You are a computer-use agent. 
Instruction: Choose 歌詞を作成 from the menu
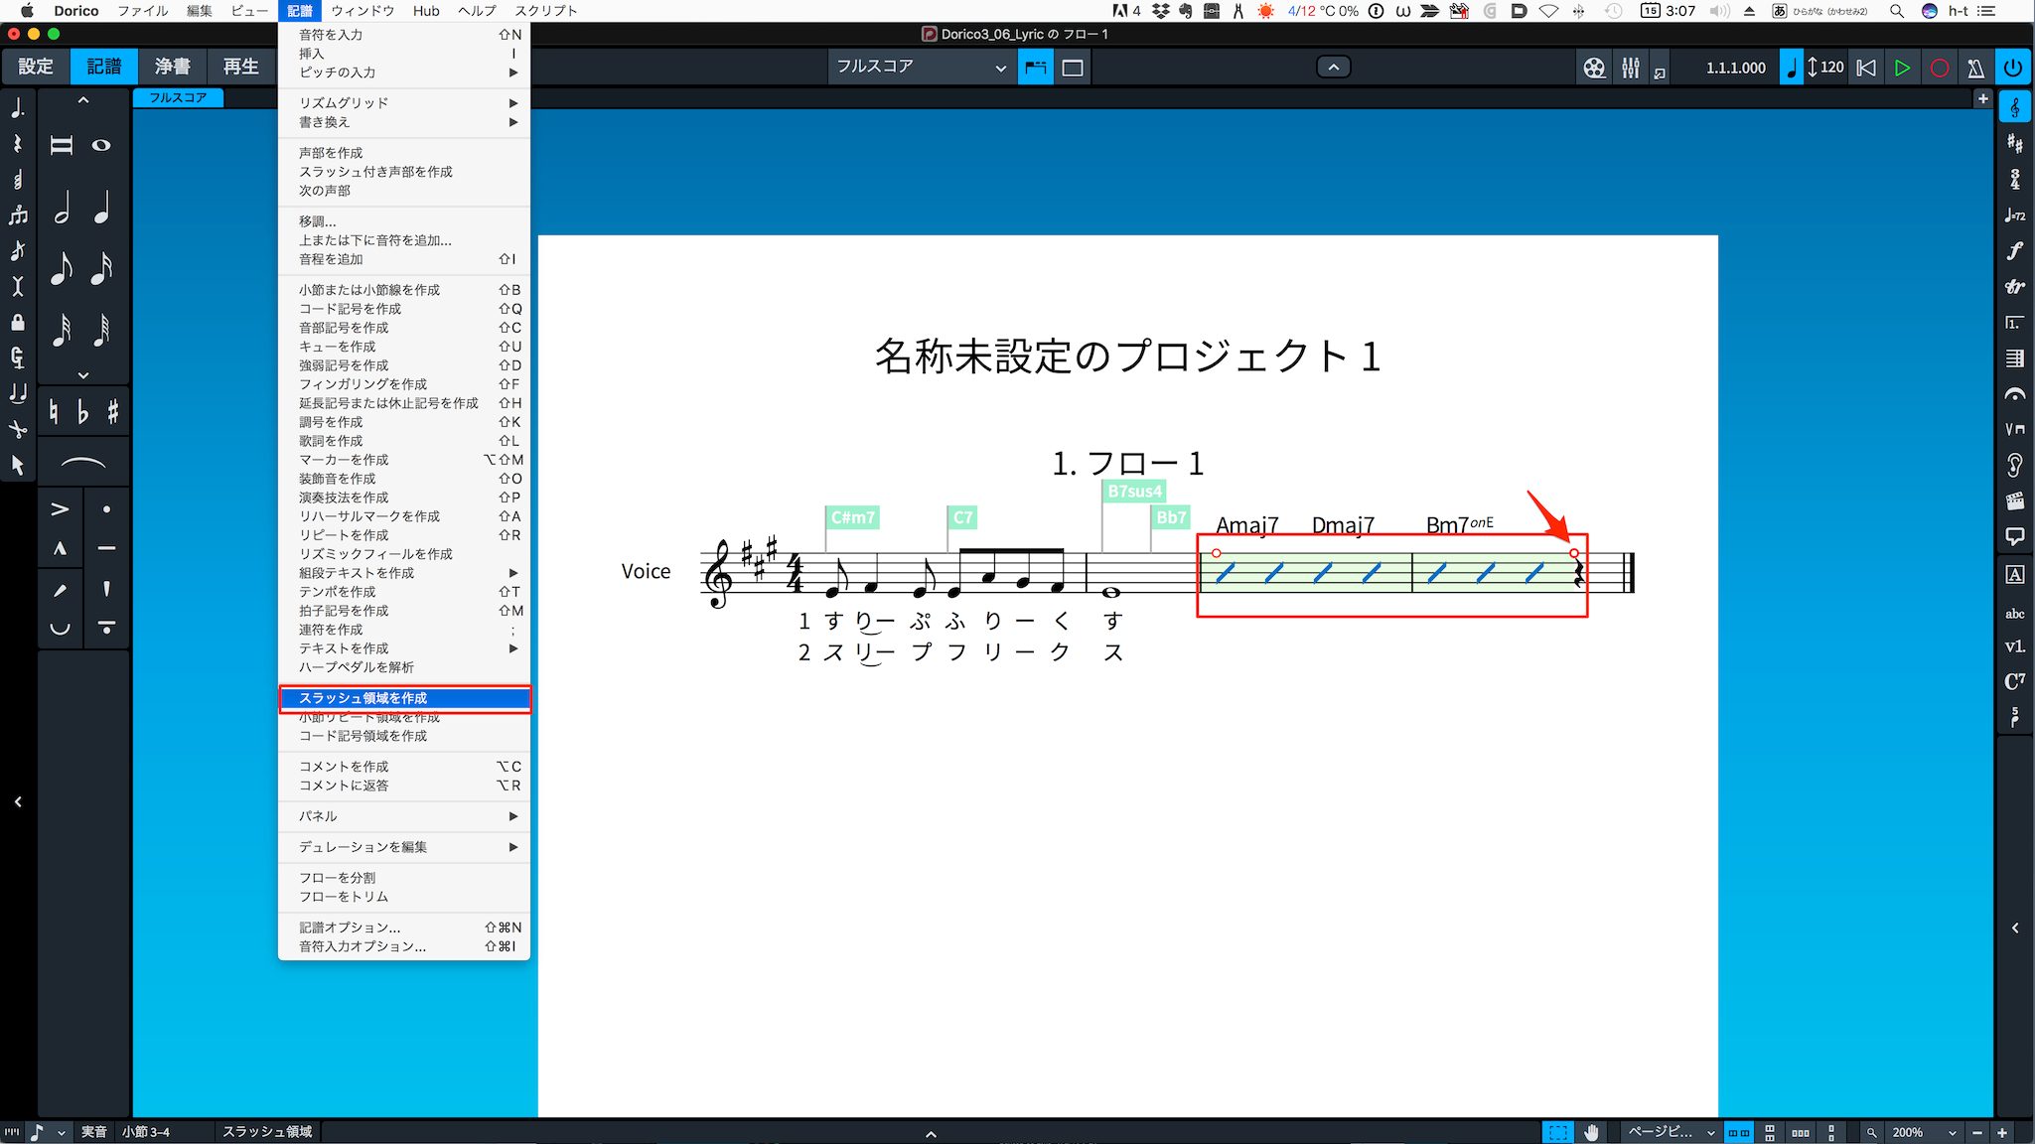pyautogui.click(x=404, y=441)
